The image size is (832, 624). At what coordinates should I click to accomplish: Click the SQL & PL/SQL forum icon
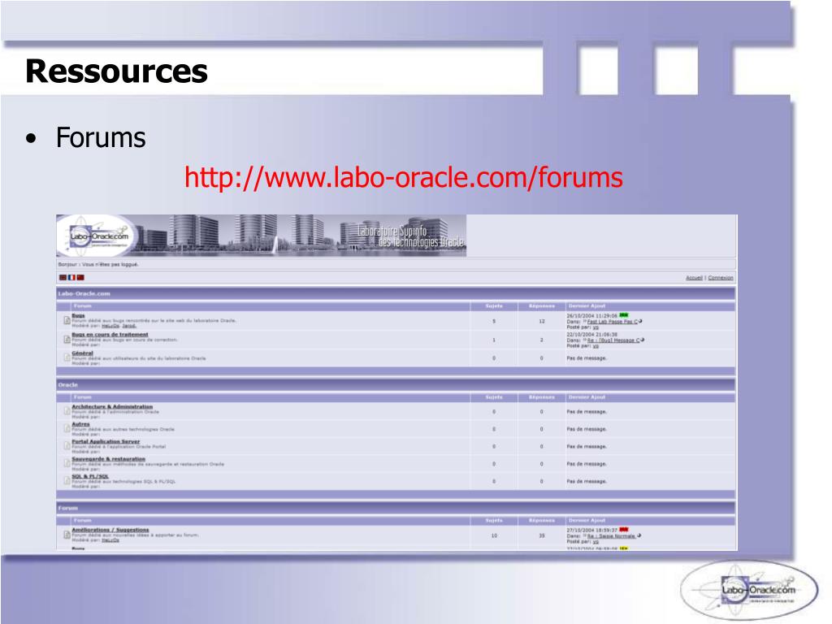tap(67, 481)
